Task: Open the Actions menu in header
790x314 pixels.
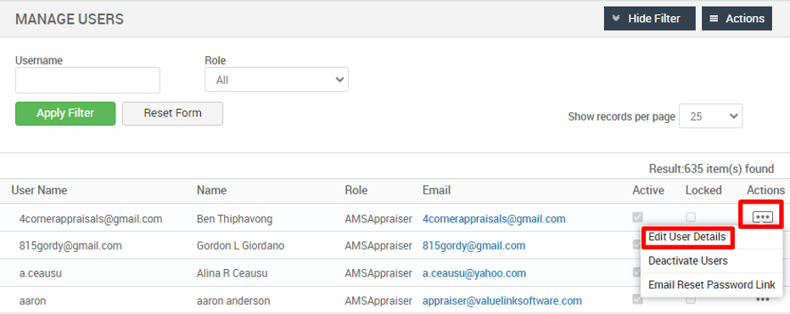Action: 737,19
